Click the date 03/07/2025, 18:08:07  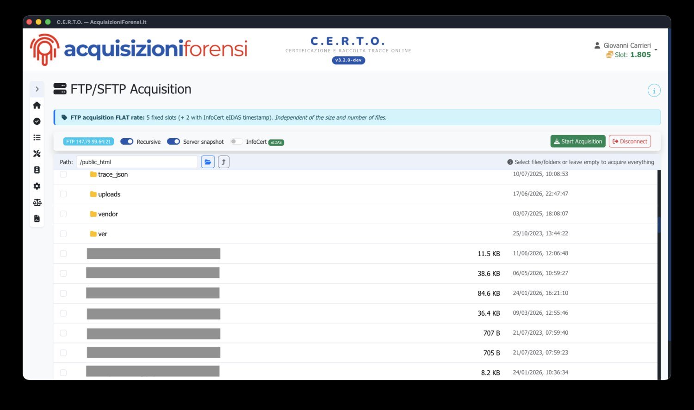coord(540,214)
